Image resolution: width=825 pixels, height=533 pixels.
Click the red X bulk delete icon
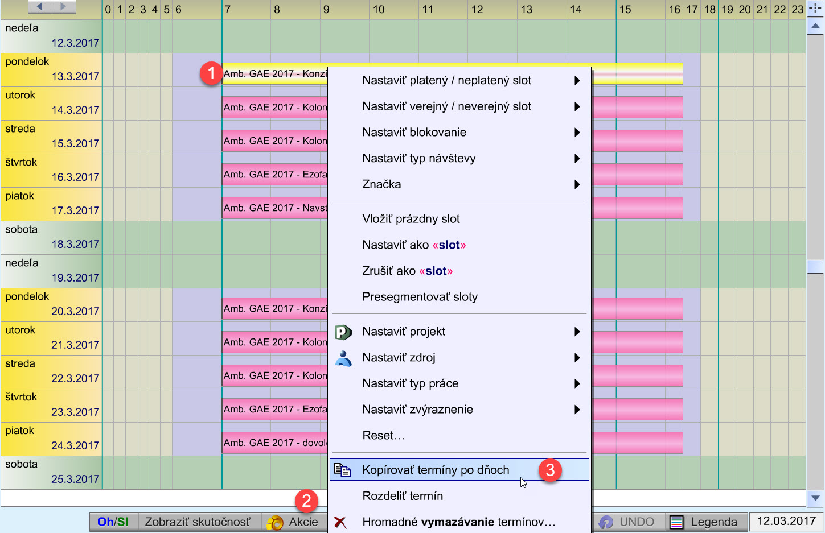340,522
